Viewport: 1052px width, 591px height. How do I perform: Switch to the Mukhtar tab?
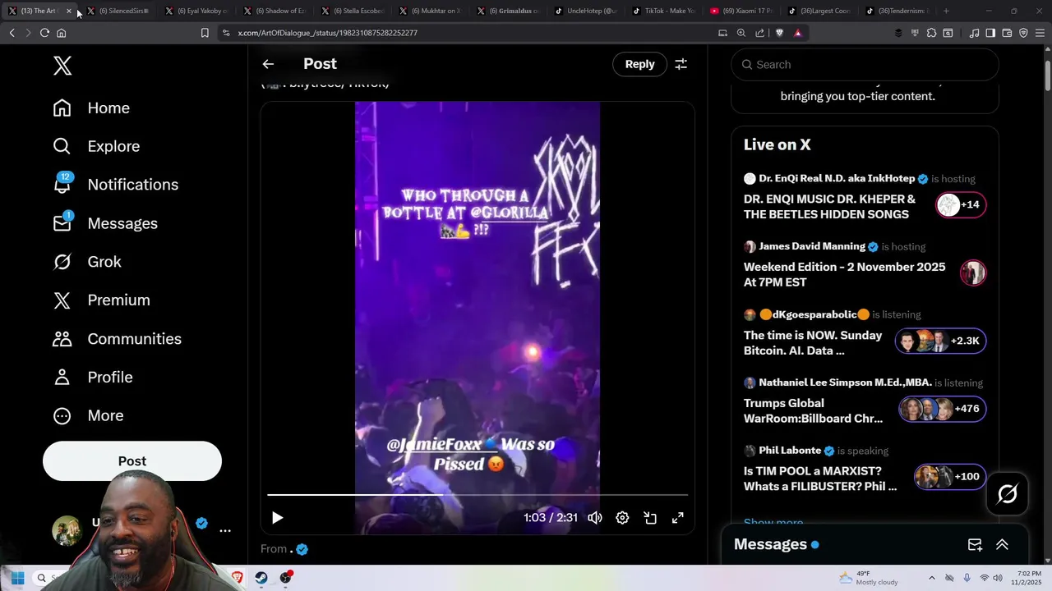coord(431,11)
